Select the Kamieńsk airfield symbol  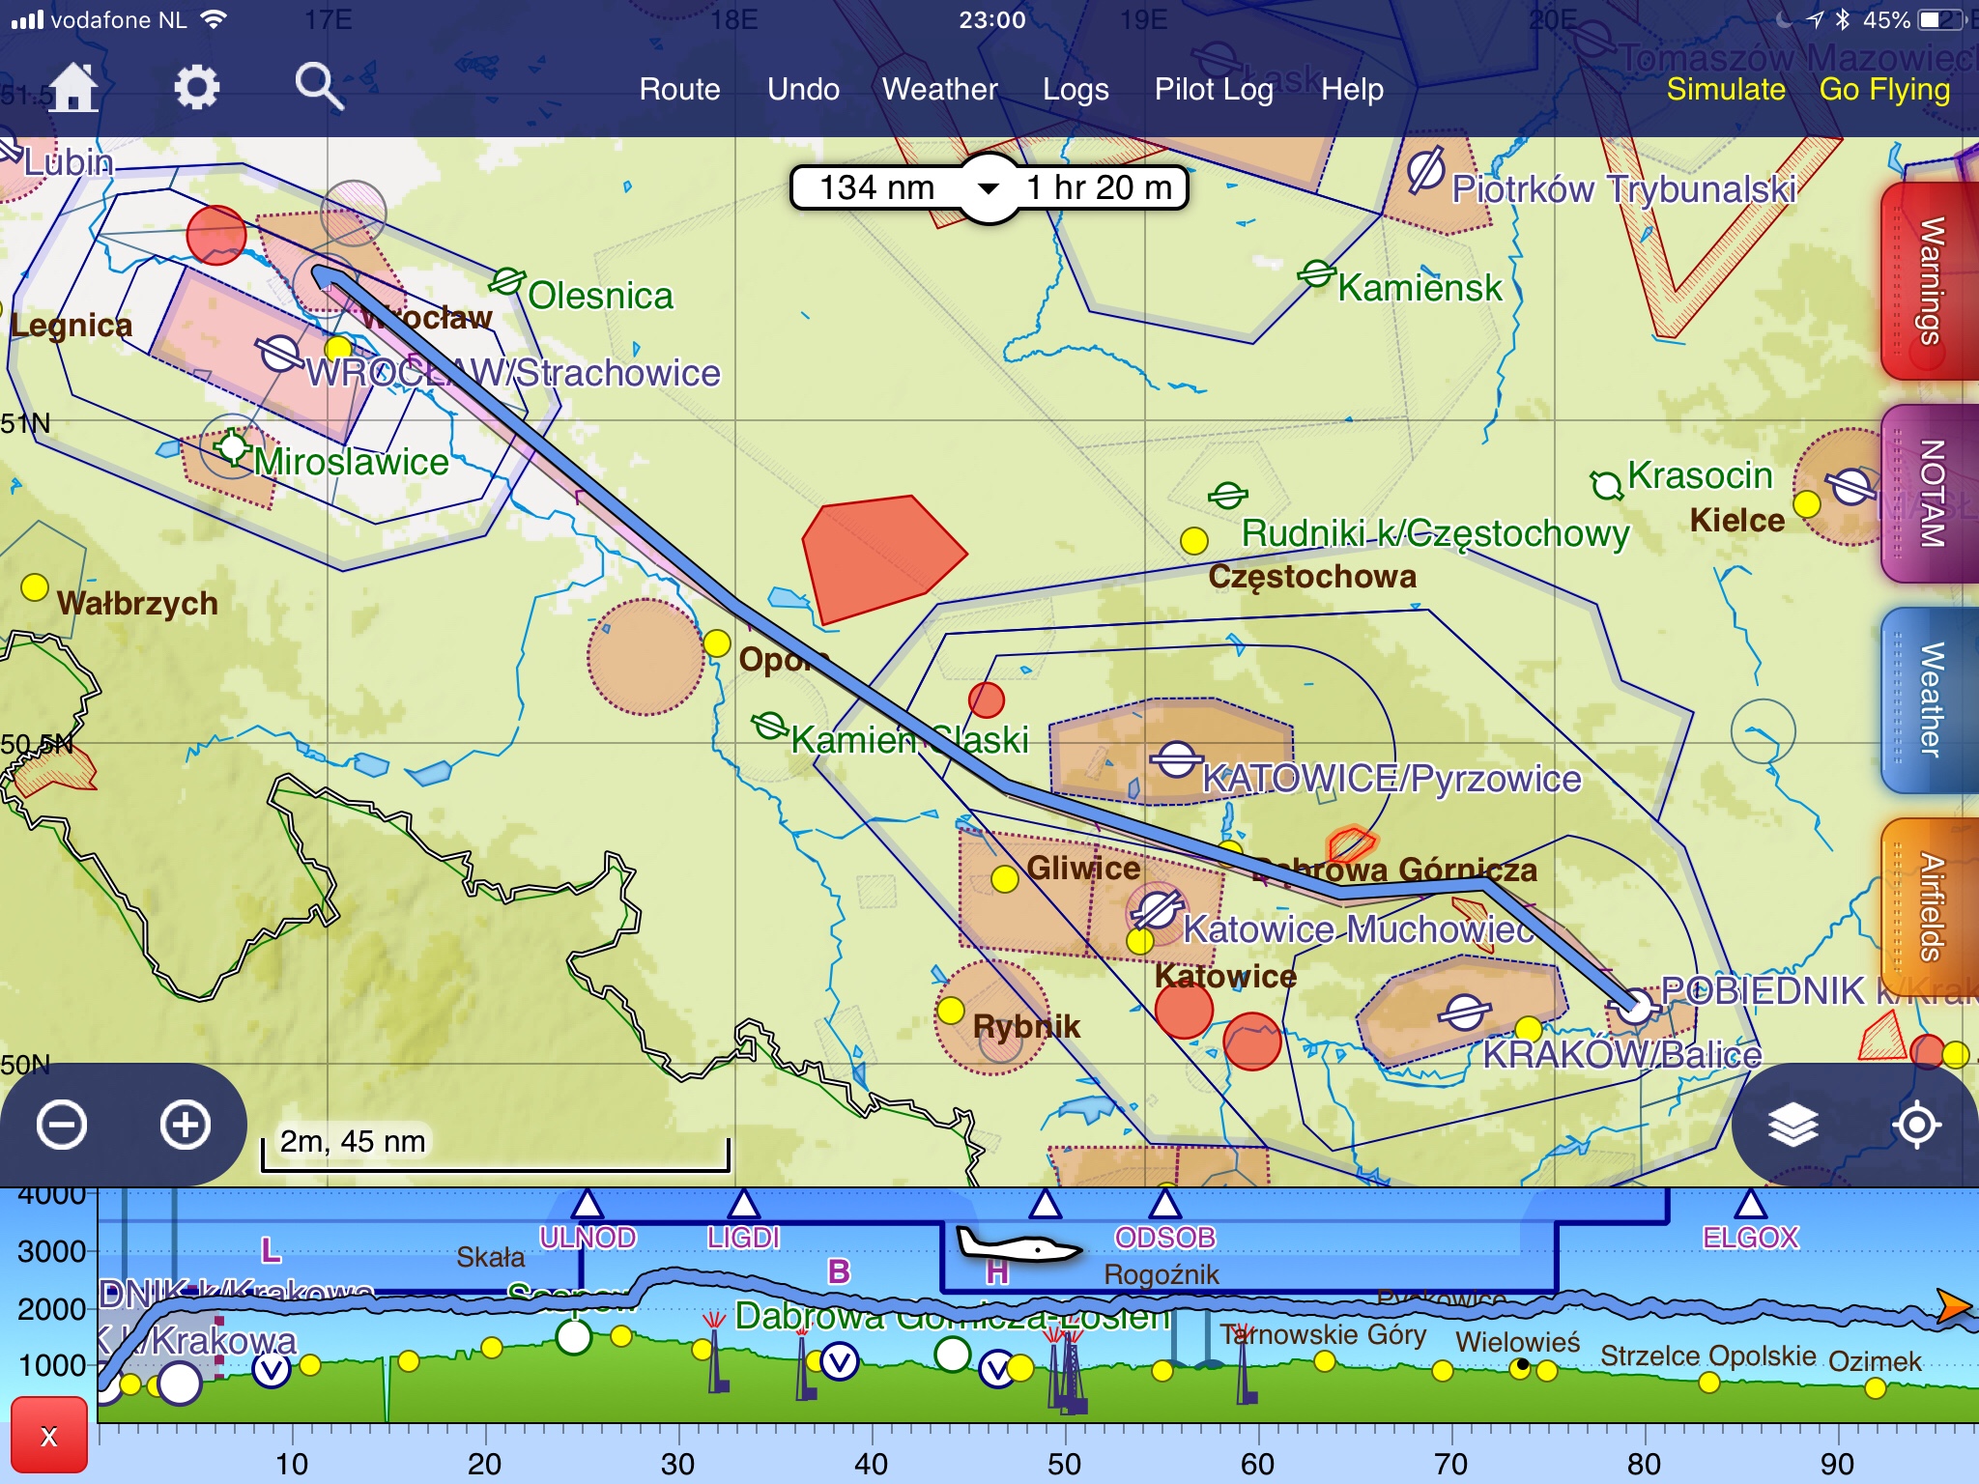pos(1316,273)
